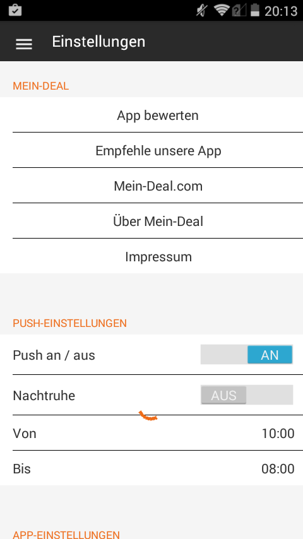Tap the Wi-Fi signal icon
The width and height of the screenshot is (303, 539).
pyautogui.click(x=221, y=10)
